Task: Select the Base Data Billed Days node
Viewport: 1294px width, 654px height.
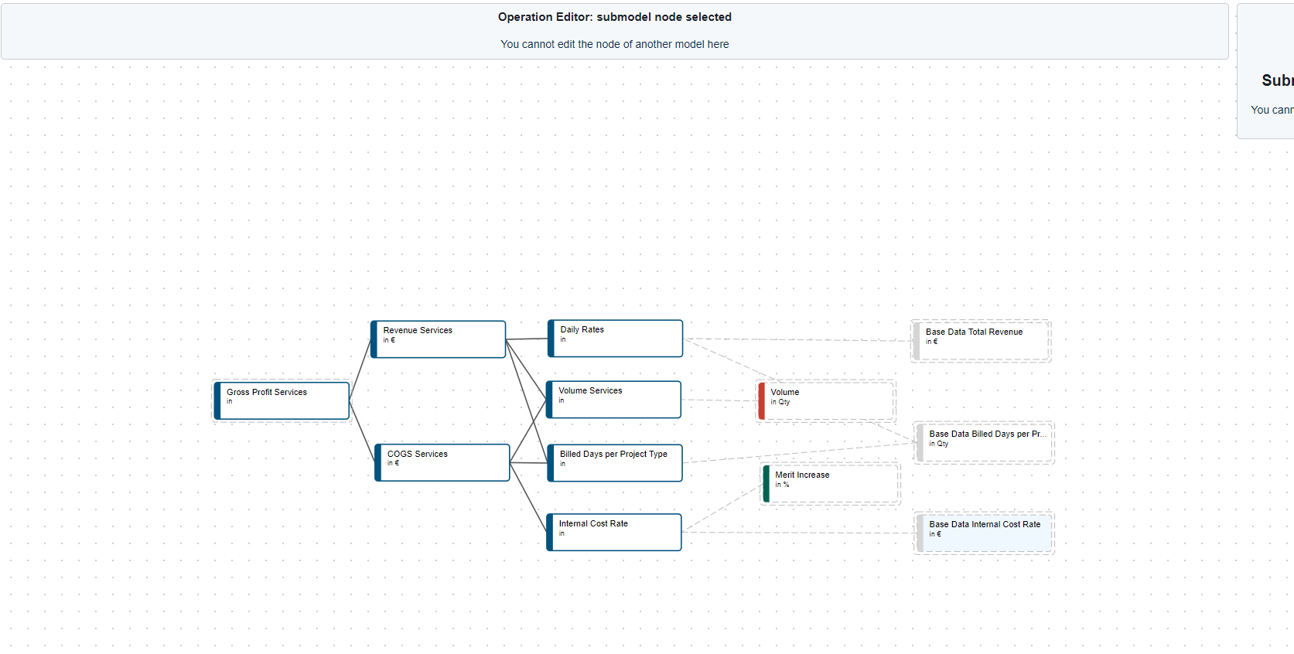Action: [985, 443]
